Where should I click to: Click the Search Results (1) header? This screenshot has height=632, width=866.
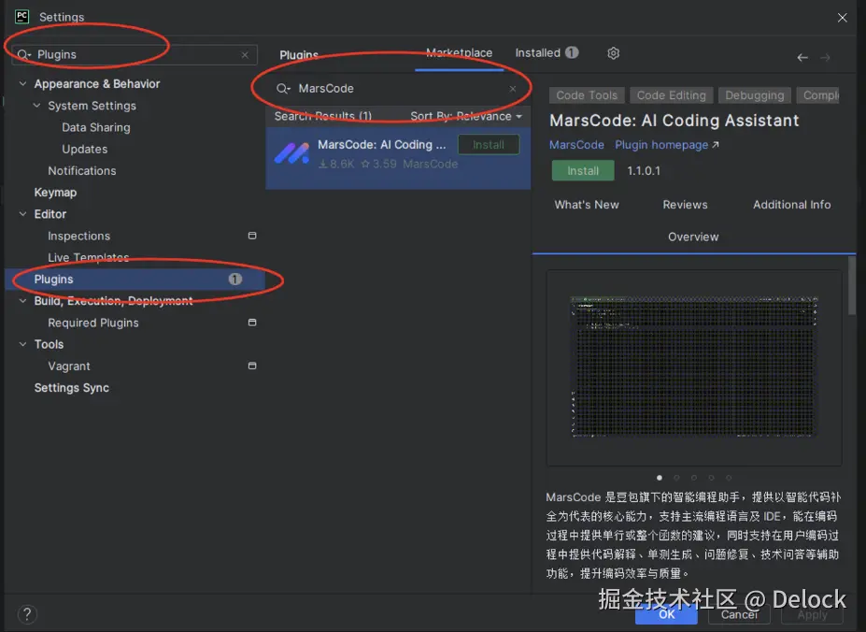coord(323,116)
